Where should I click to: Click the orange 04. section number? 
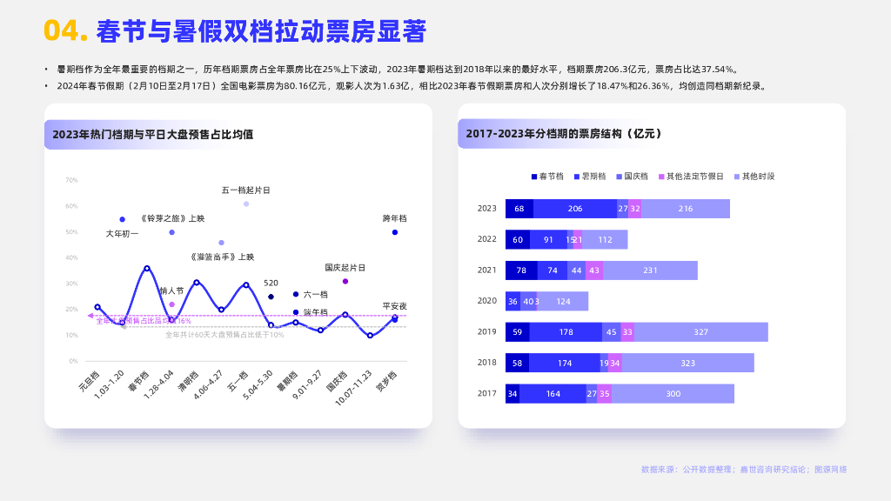click(65, 31)
